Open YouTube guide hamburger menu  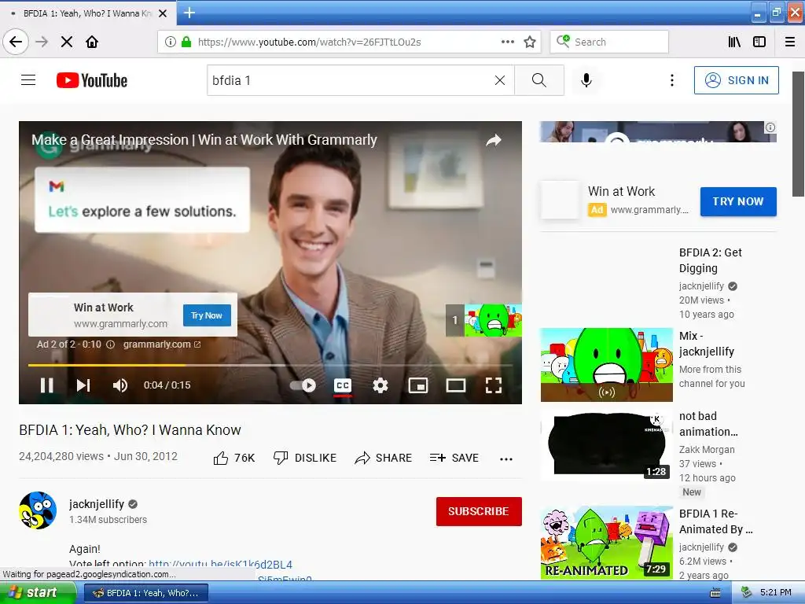coord(28,80)
